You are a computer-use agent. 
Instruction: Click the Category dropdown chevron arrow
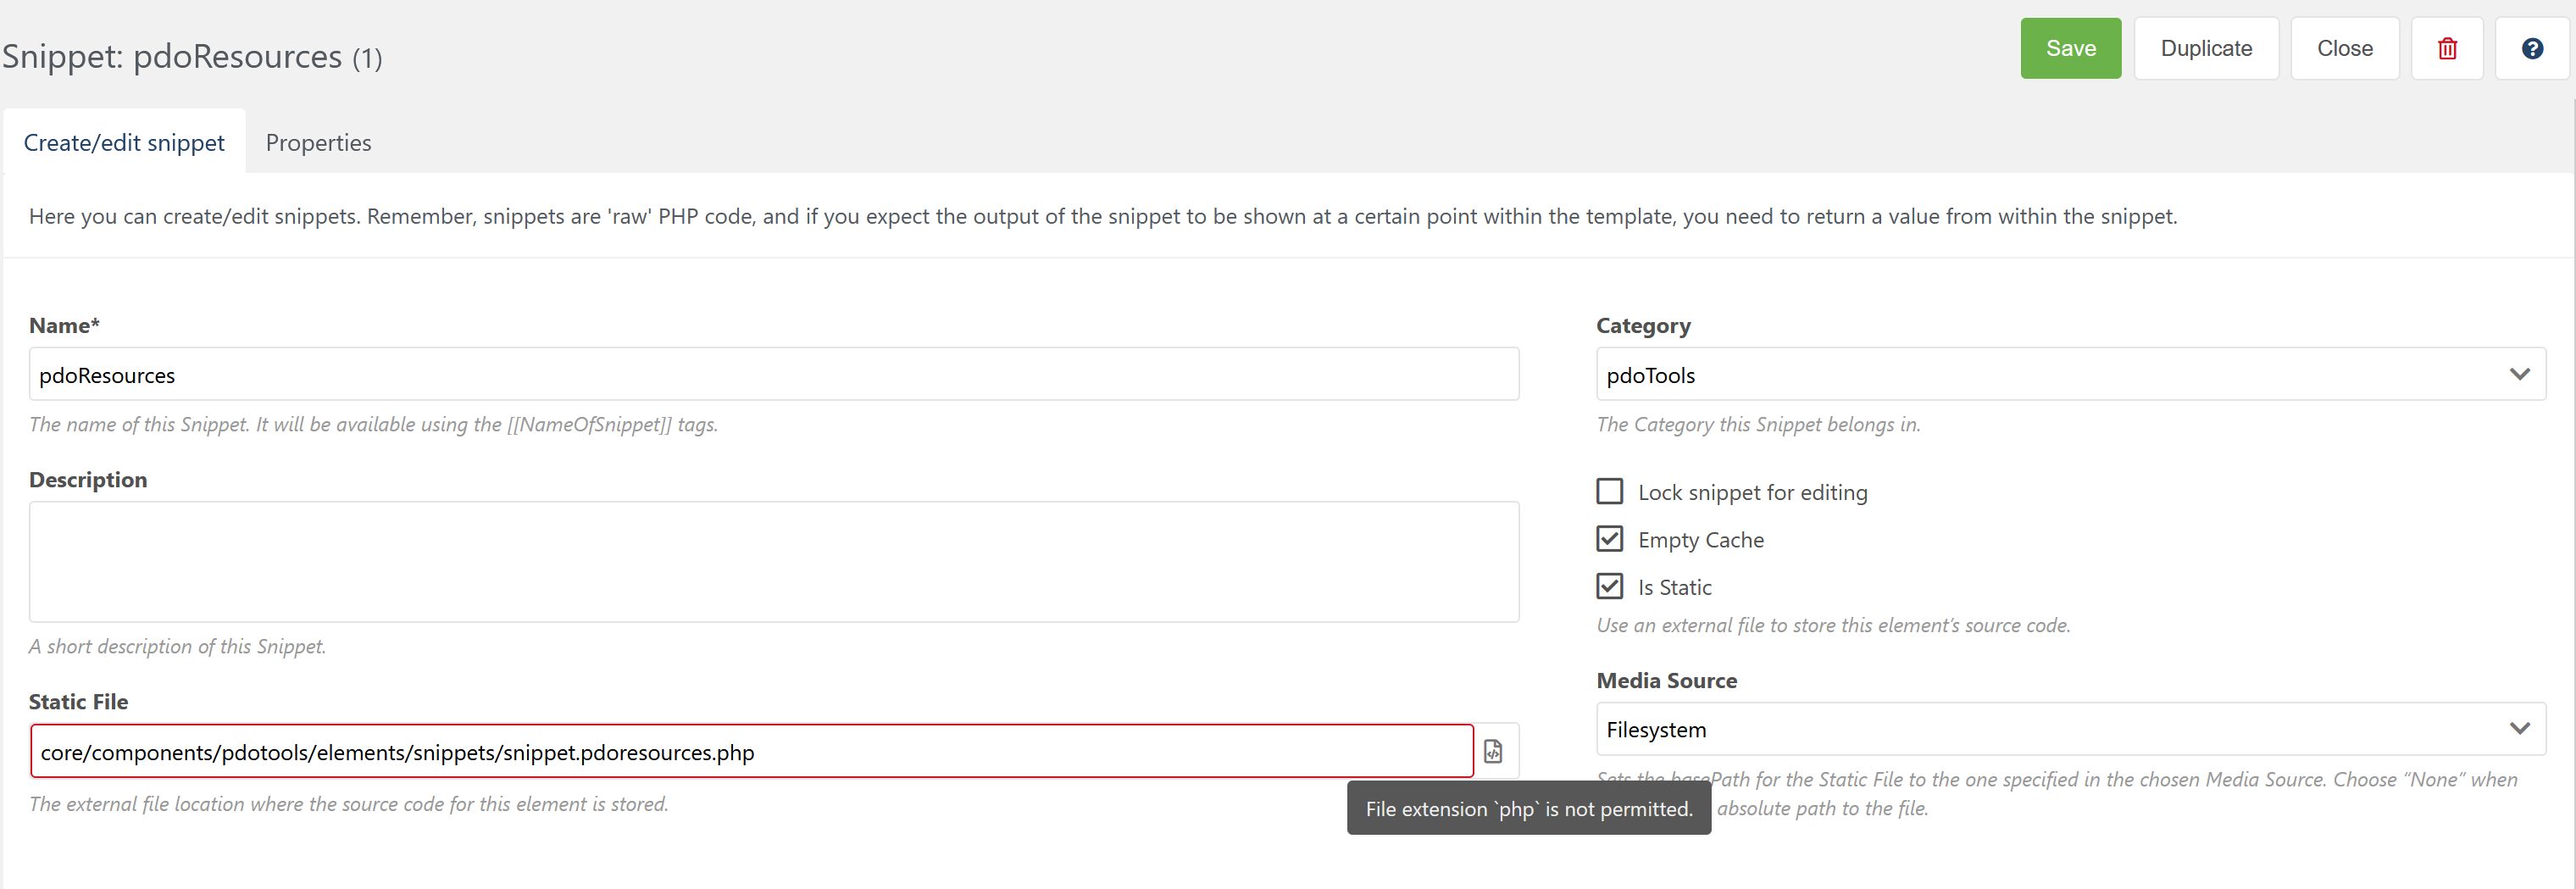coord(2519,374)
